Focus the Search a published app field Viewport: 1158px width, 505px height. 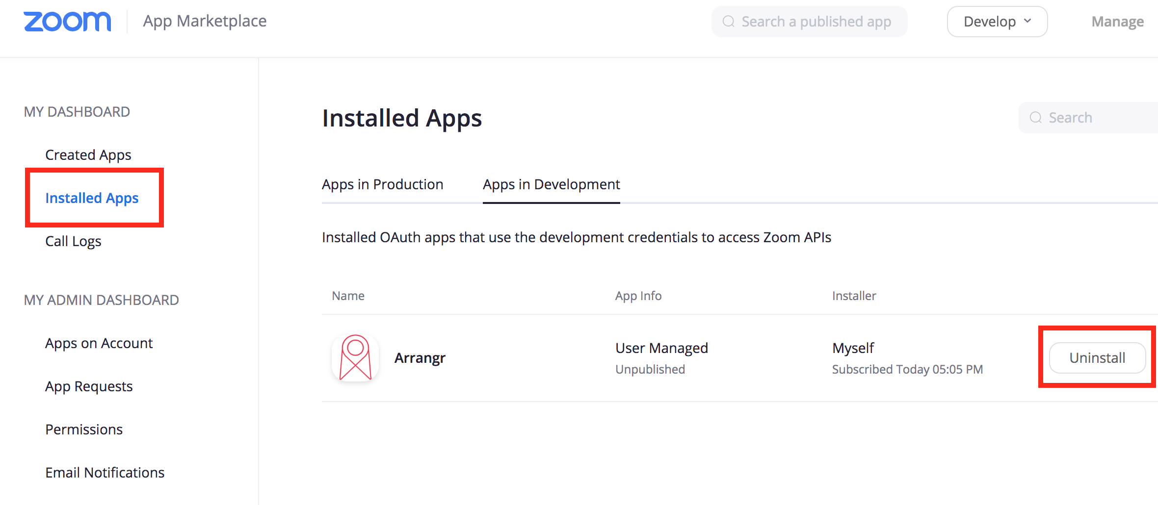(809, 22)
